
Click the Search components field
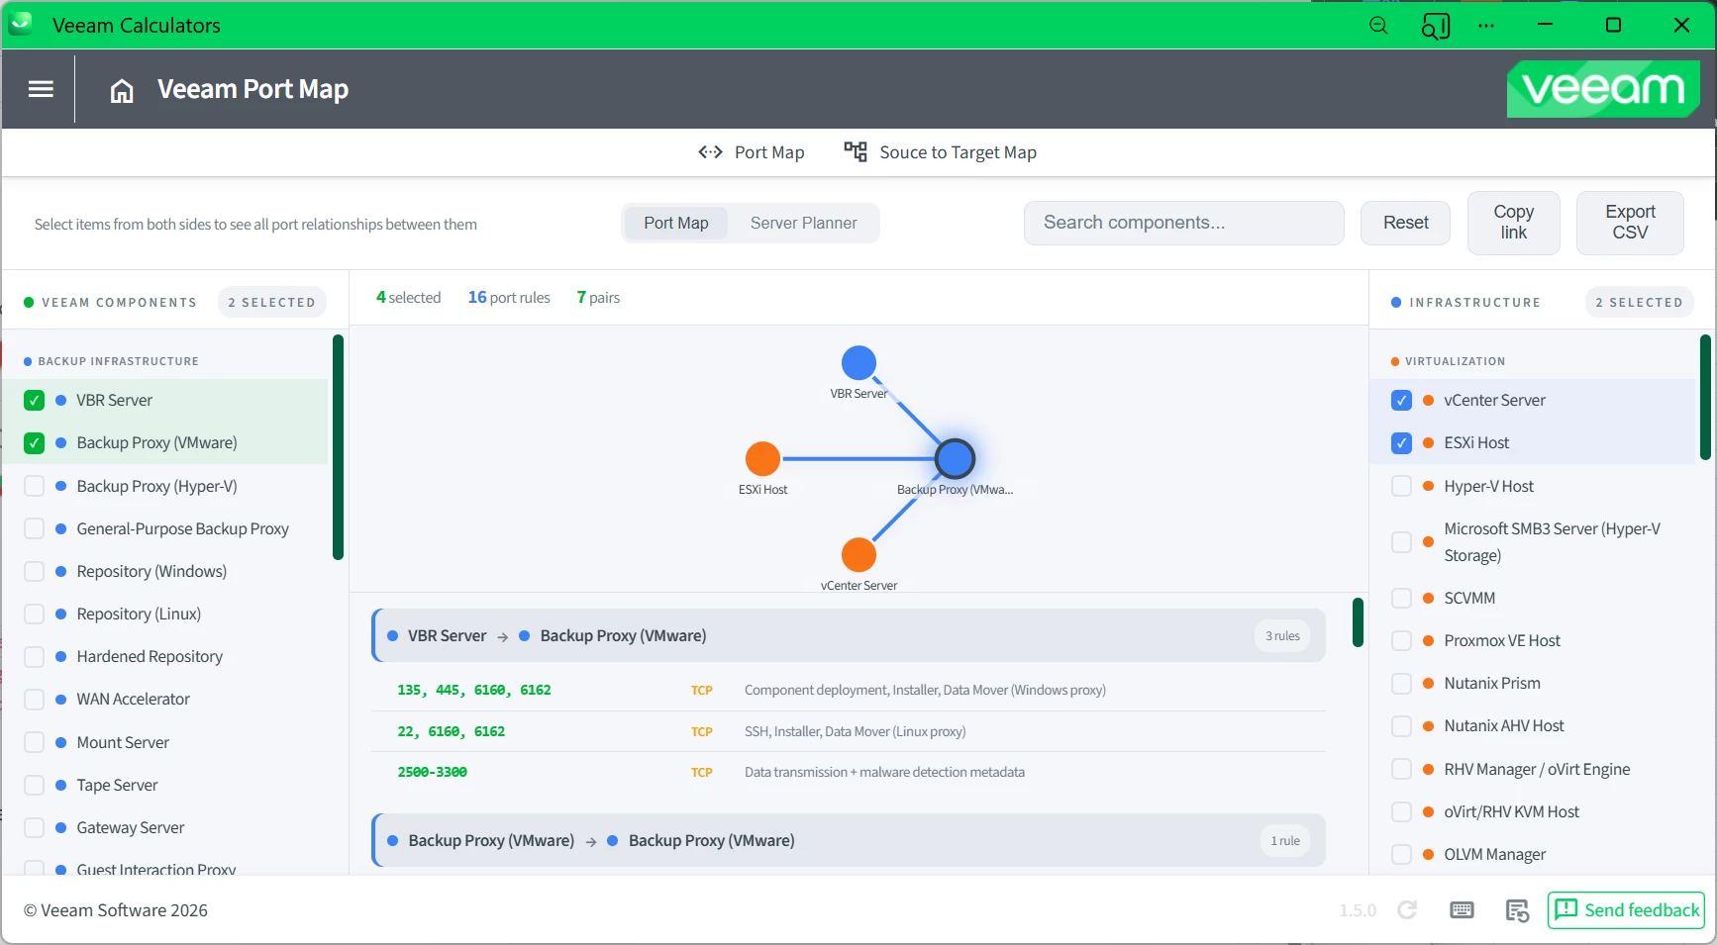[1183, 223]
